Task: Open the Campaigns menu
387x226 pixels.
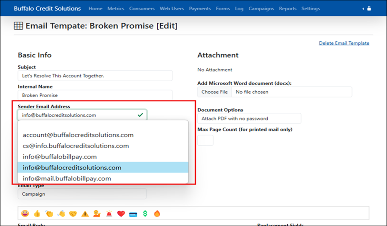Action: click(261, 8)
